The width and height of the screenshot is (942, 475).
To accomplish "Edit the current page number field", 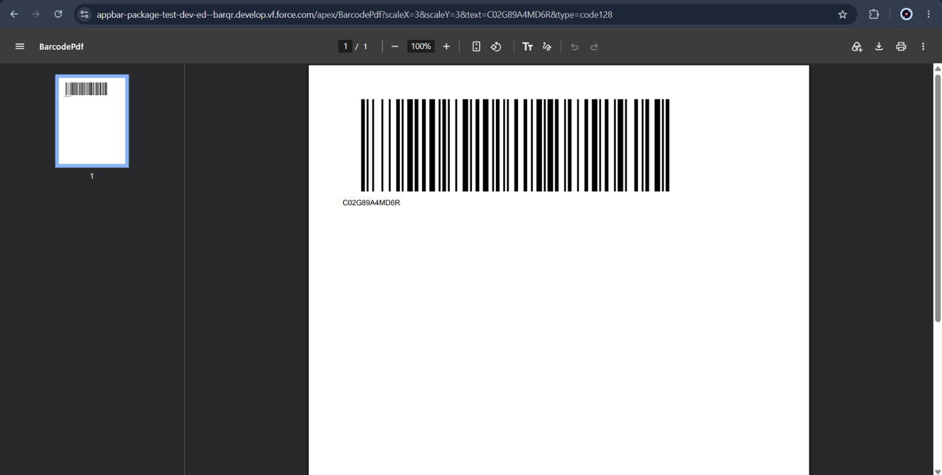I will click(346, 47).
